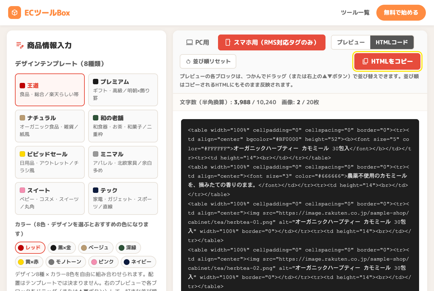Viewport: 434px width, 291px height.
Task: Click the 無料で始める button
Action: click(401, 13)
